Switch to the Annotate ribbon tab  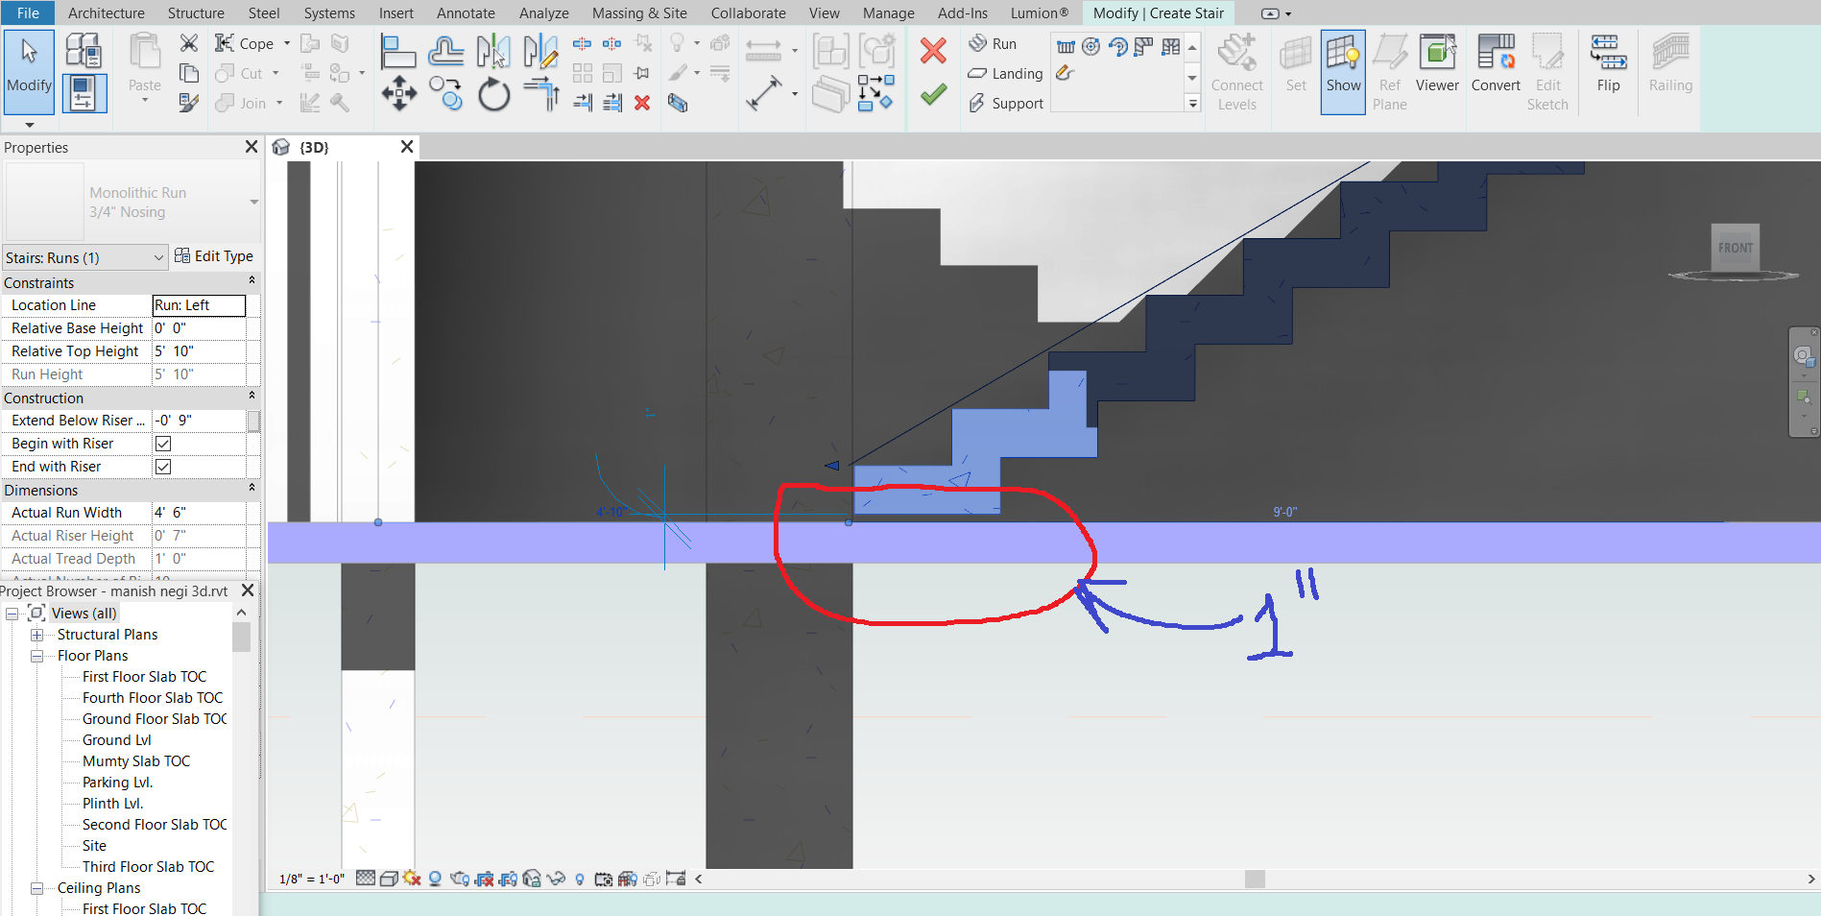(466, 12)
